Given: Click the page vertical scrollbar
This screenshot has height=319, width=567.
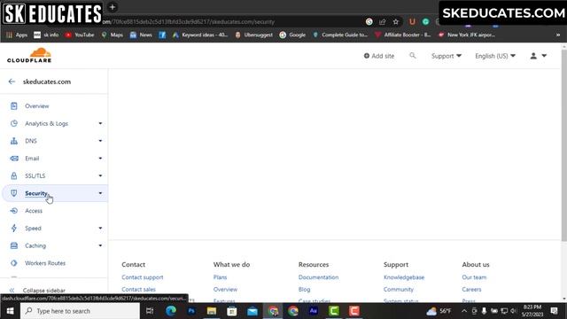Looking at the screenshot, I should 563,144.
